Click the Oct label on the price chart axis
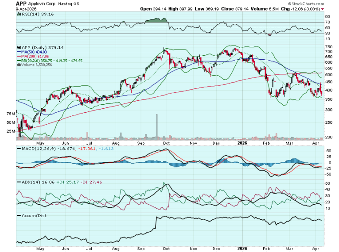Viewport: 339px width, 252px height. point(167,143)
